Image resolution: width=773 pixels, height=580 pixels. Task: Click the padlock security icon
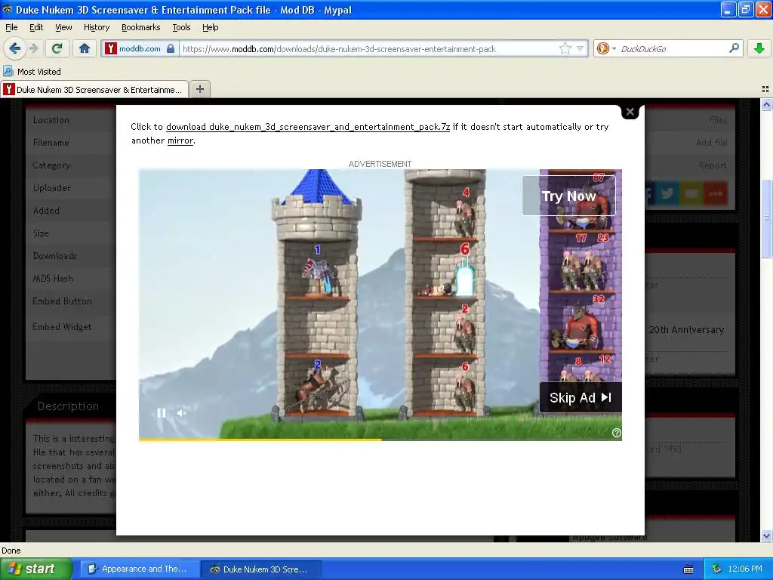click(x=171, y=48)
